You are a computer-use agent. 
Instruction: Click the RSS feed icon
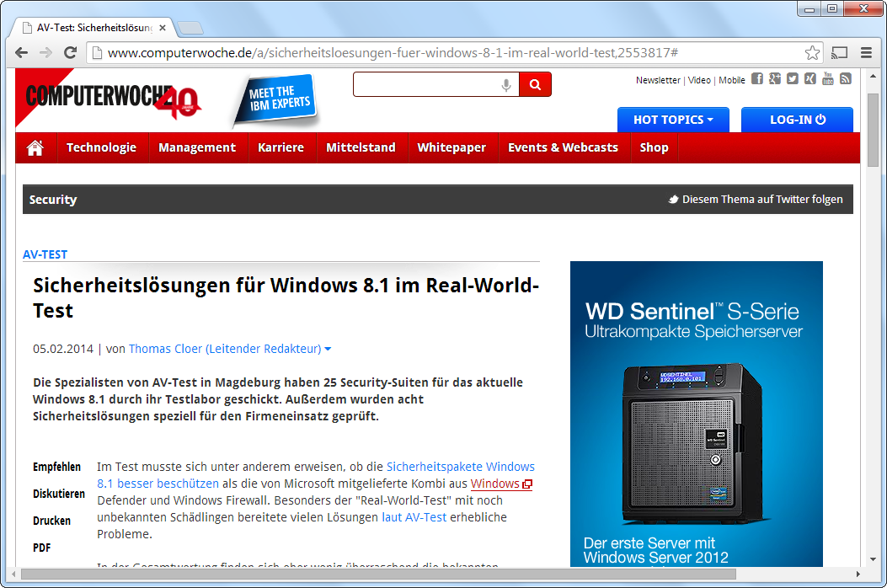click(x=846, y=79)
